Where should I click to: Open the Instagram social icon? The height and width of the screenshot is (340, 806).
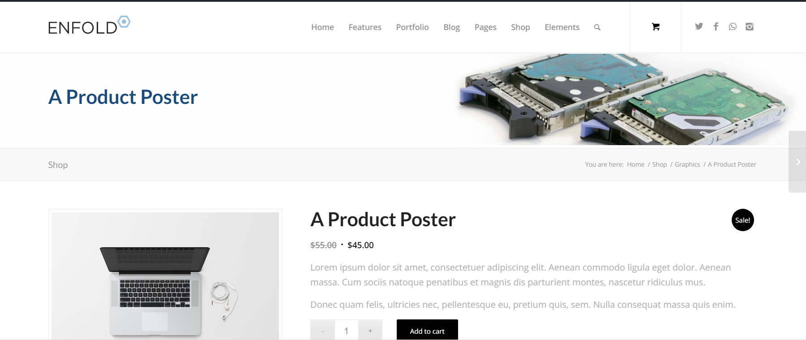coord(750,26)
